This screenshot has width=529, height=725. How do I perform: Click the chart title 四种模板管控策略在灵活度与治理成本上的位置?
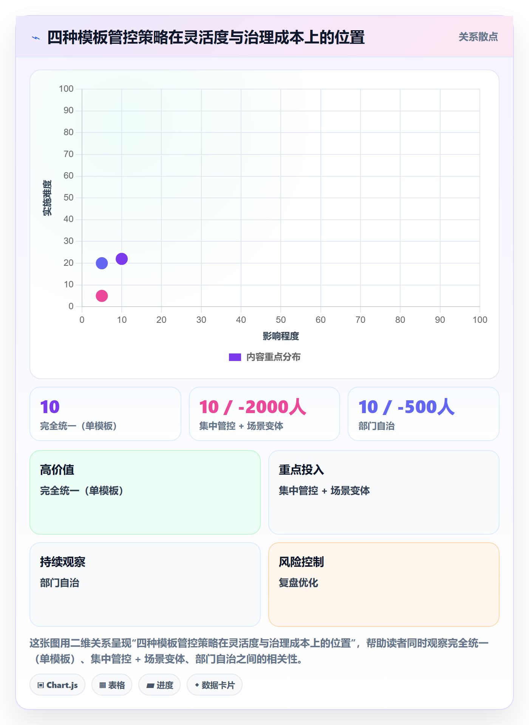coord(206,37)
